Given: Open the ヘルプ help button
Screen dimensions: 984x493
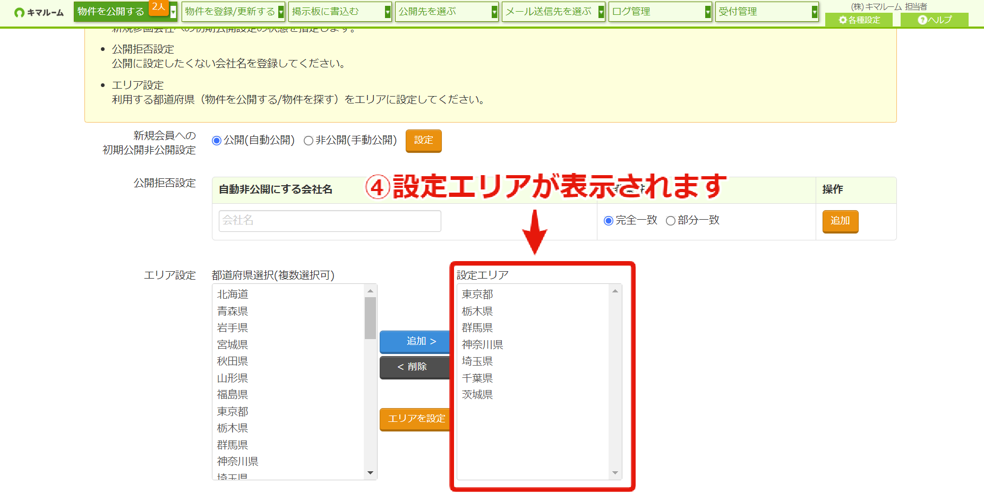Looking at the screenshot, I should pos(935,20).
